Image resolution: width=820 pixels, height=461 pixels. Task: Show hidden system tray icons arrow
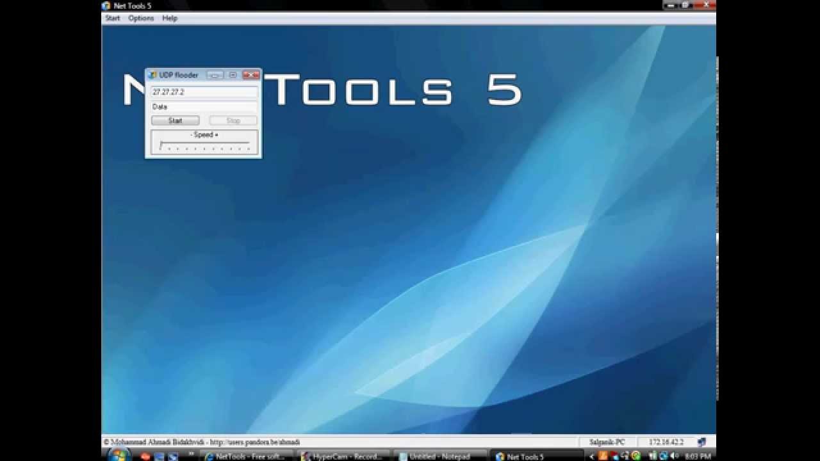[592, 457]
